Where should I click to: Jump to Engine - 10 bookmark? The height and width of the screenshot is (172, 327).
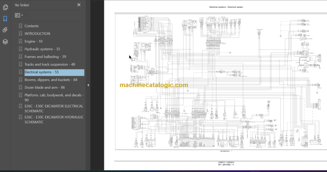coord(34,41)
